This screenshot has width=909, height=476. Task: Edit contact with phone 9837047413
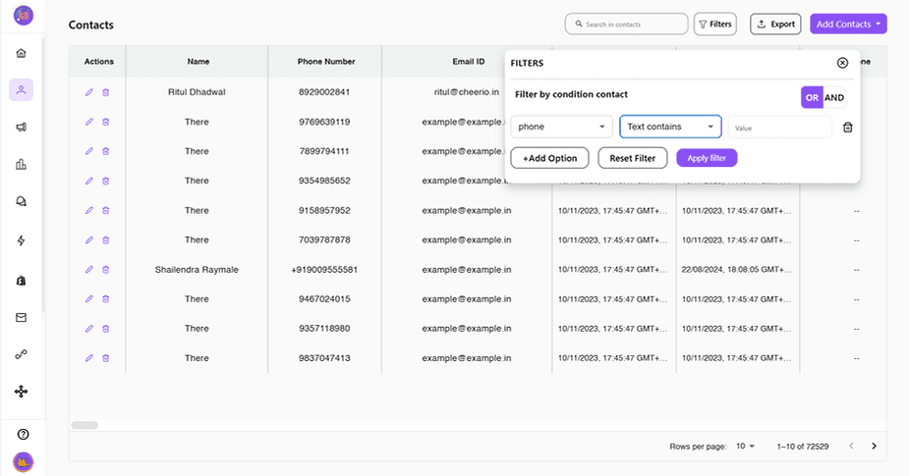click(89, 358)
